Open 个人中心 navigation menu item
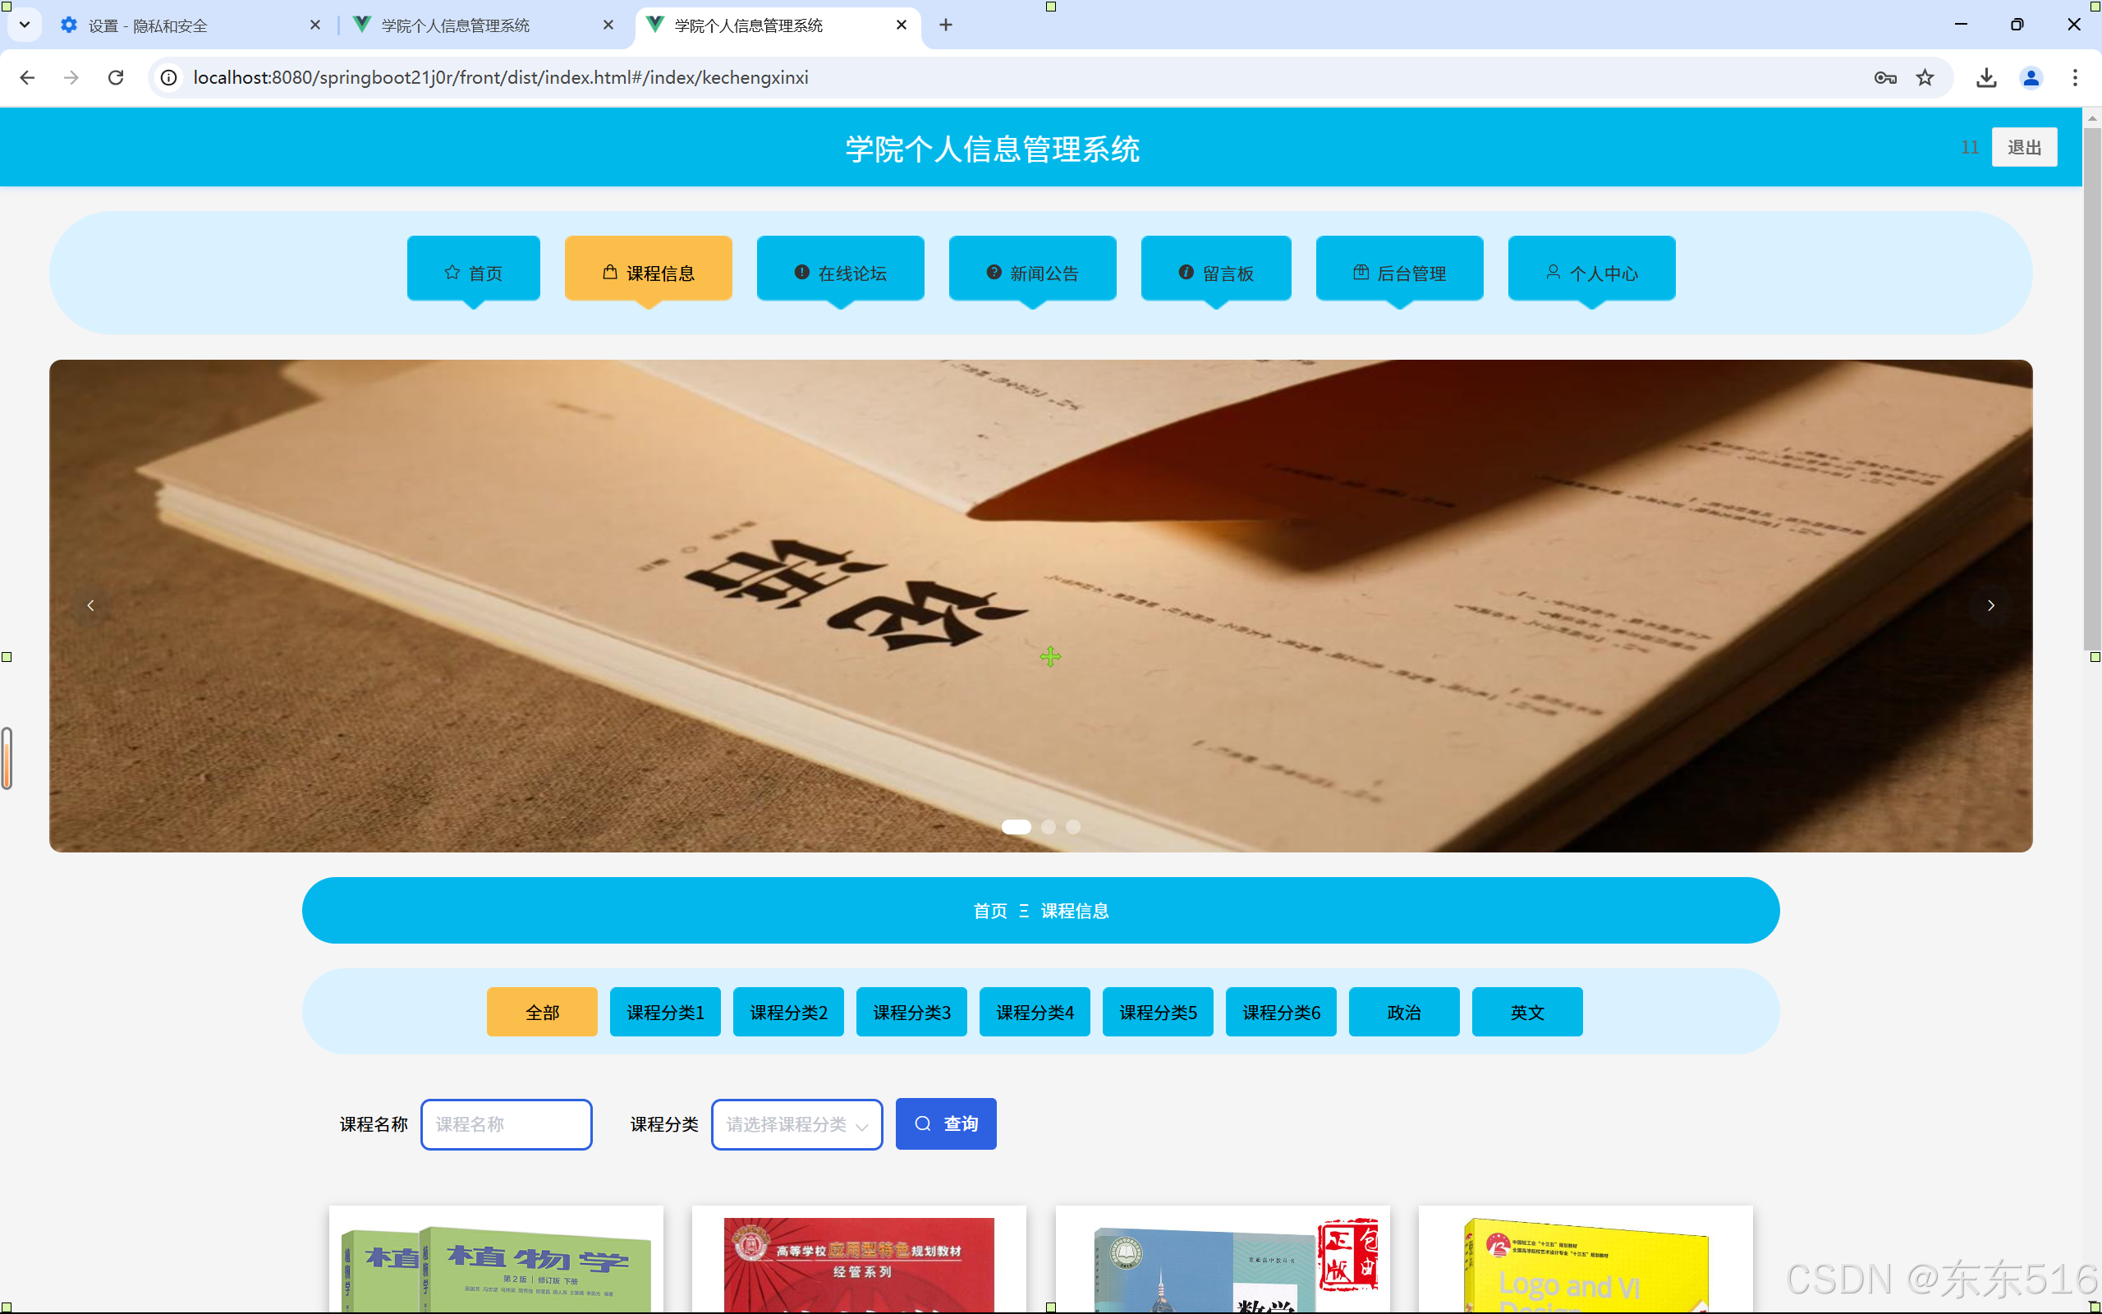This screenshot has width=2102, height=1314. 1591,273
